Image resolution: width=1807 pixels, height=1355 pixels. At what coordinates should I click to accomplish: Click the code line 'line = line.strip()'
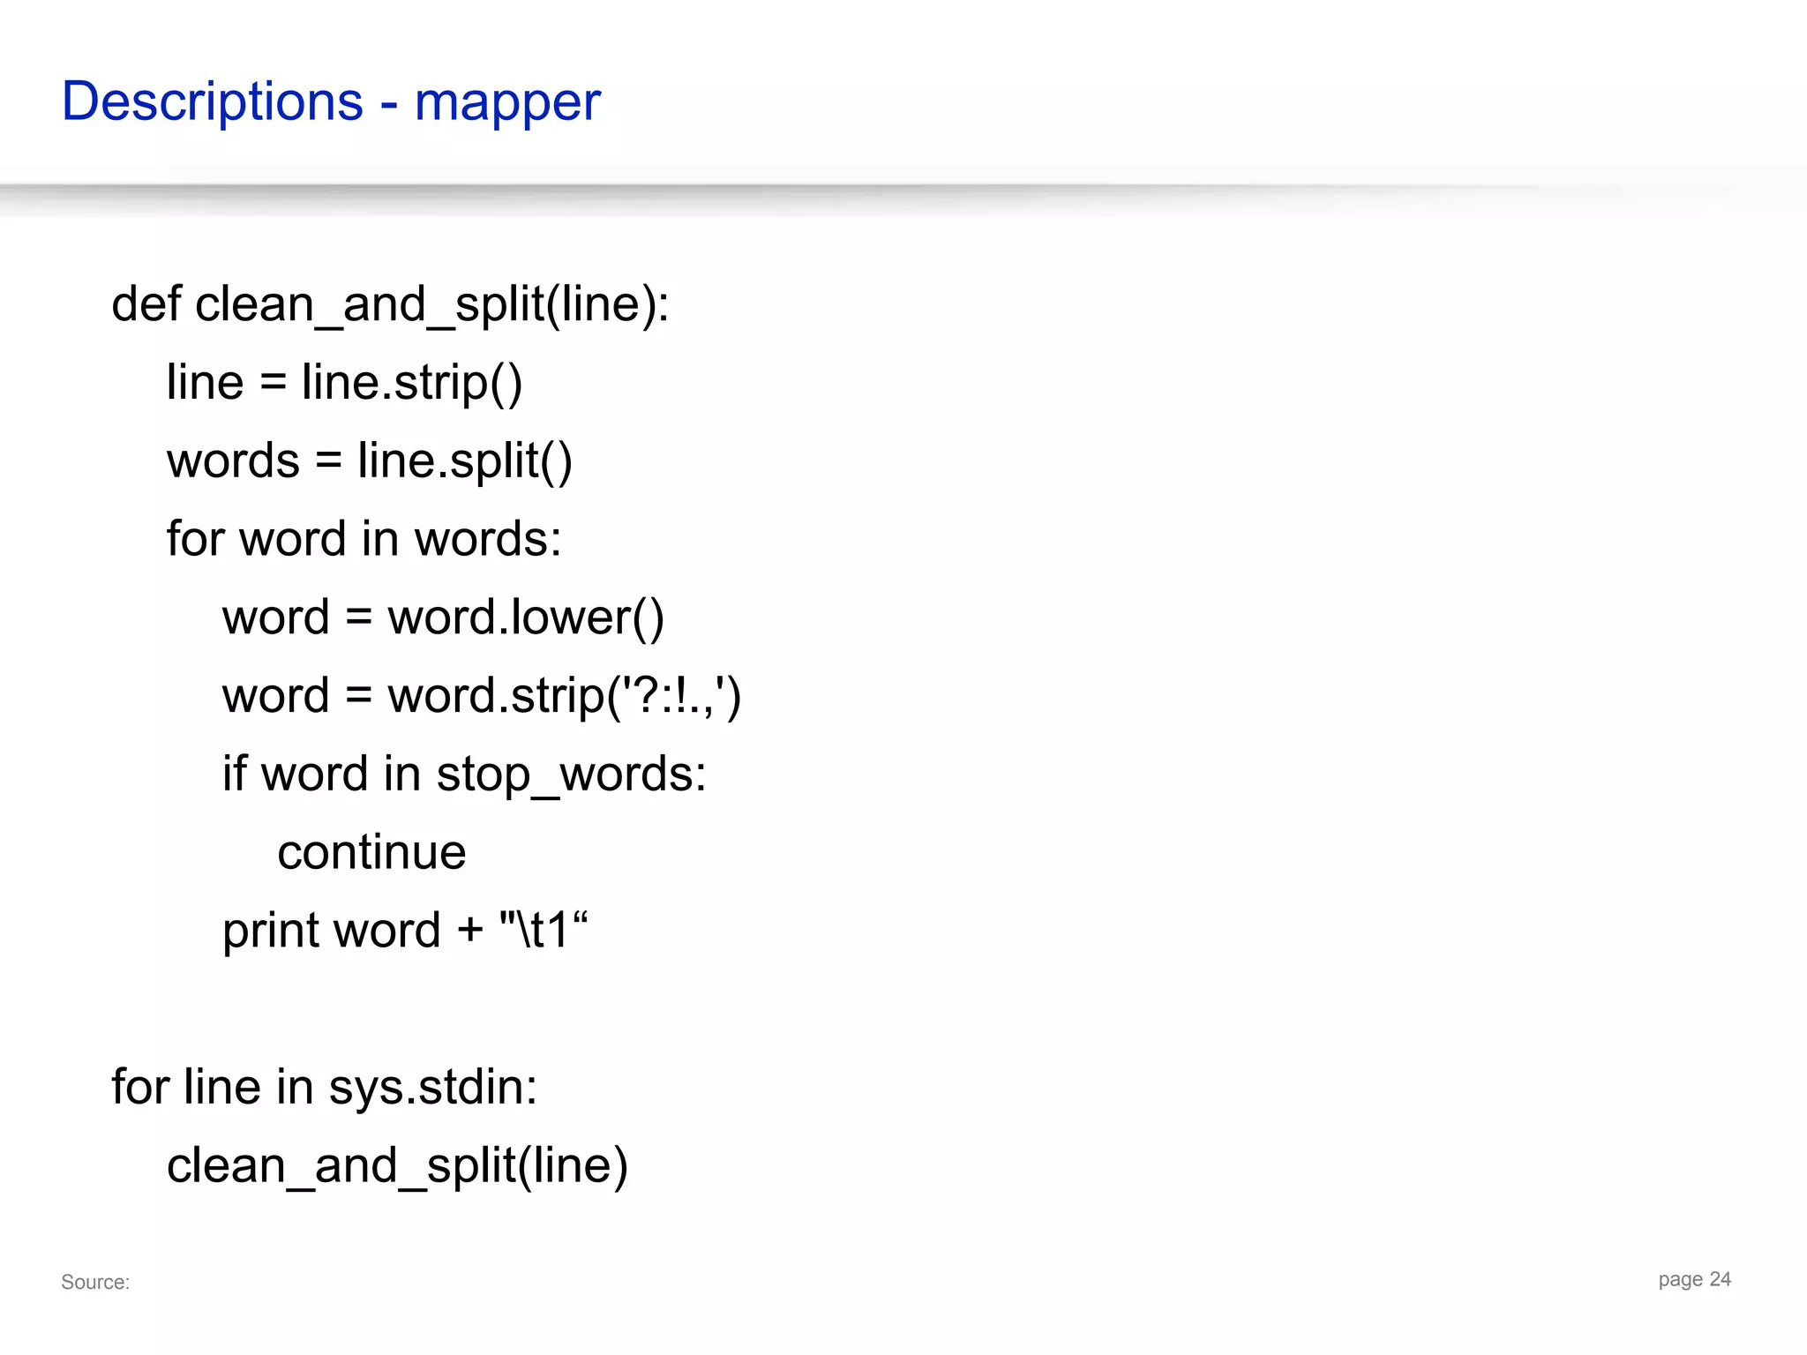coord(344,384)
